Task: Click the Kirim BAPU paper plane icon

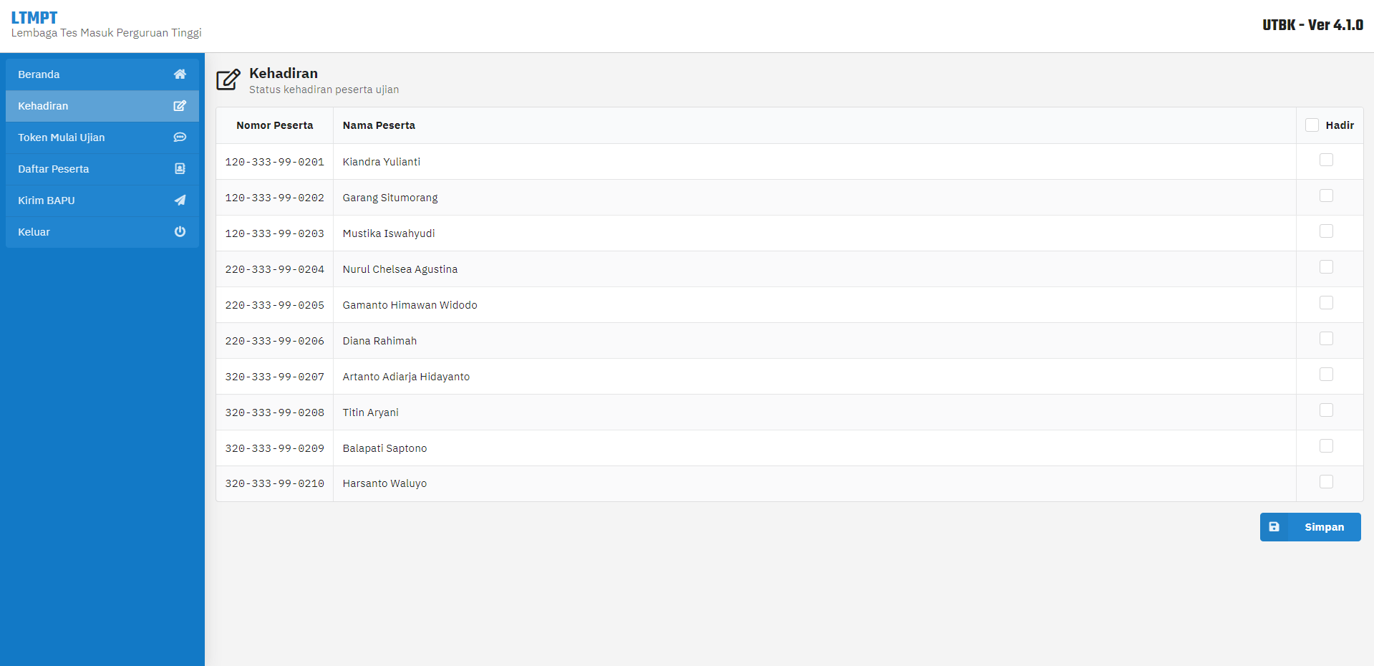Action: click(x=180, y=201)
